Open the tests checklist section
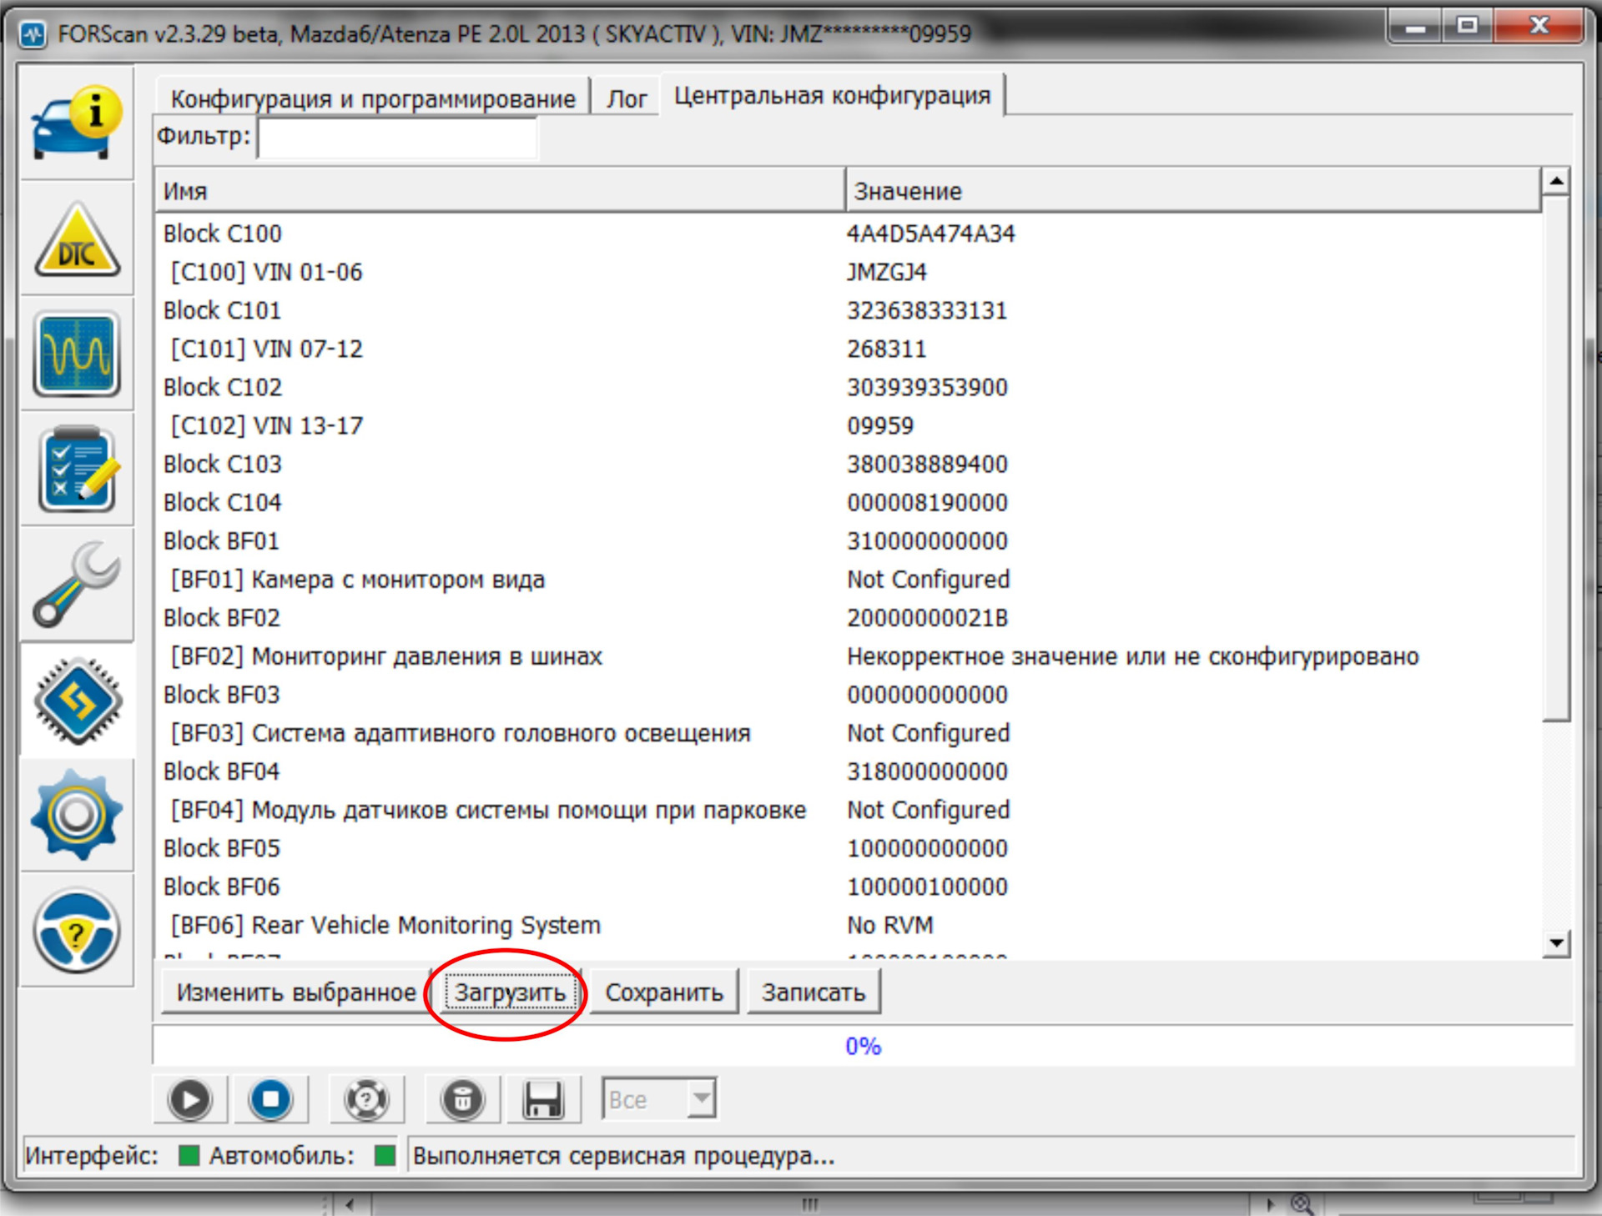 (77, 470)
